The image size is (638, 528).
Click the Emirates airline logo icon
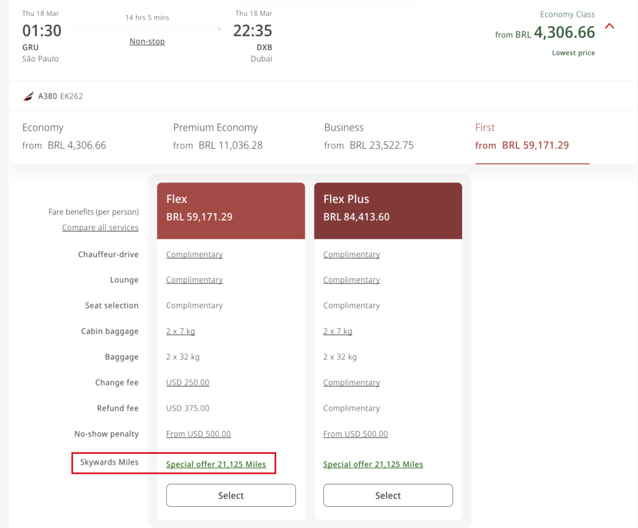pyautogui.click(x=29, y=97)
